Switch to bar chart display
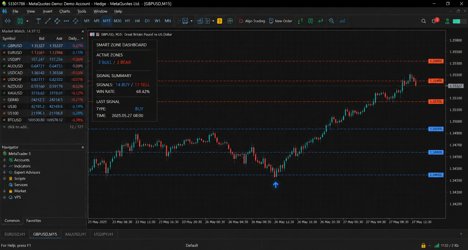The image size is (468, 250). coord(300,21)
